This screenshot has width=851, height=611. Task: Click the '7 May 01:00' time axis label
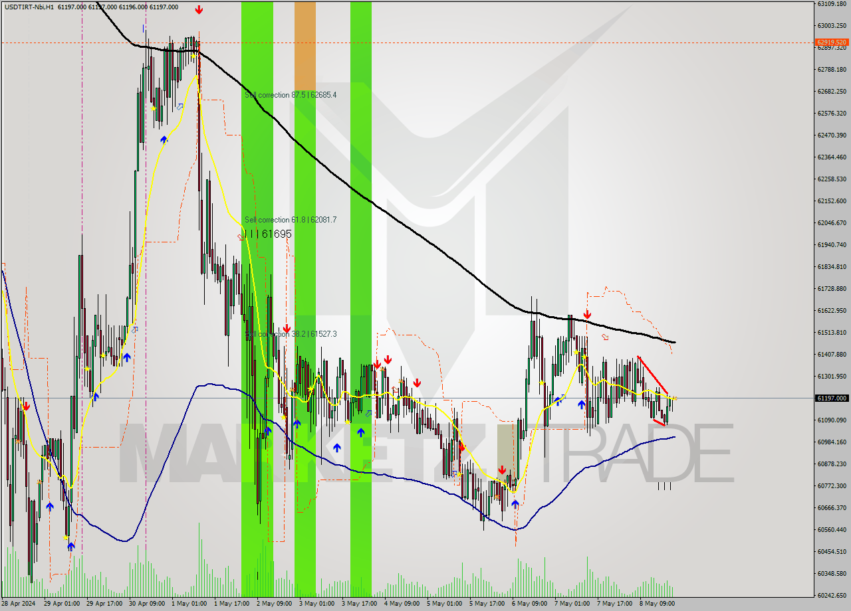click(572, 604)
